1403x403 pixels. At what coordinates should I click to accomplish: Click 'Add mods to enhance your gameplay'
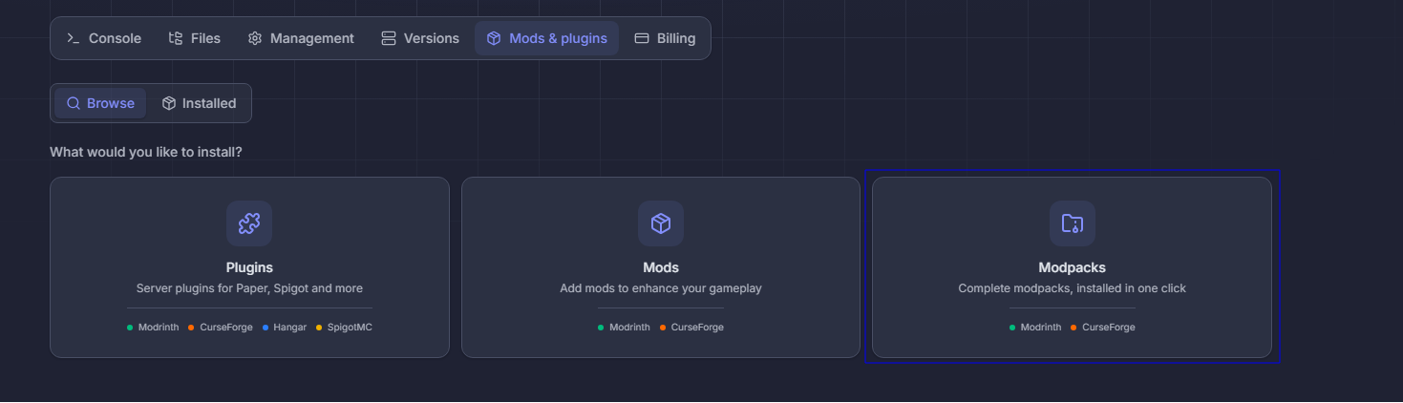coord(661,287)
